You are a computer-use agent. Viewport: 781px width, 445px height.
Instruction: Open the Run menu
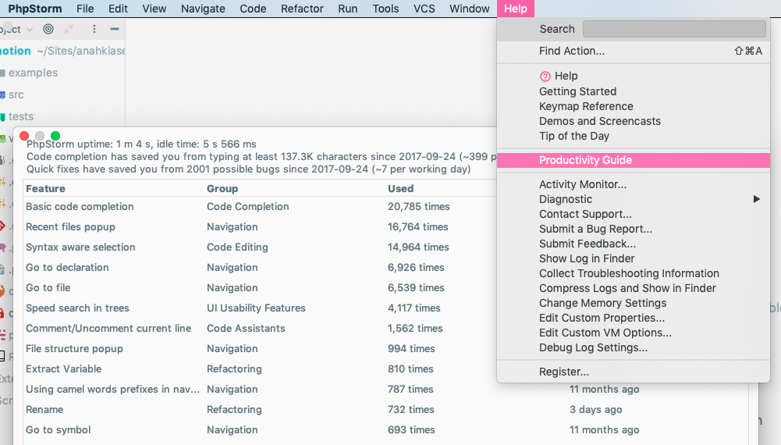coord(348,9)
